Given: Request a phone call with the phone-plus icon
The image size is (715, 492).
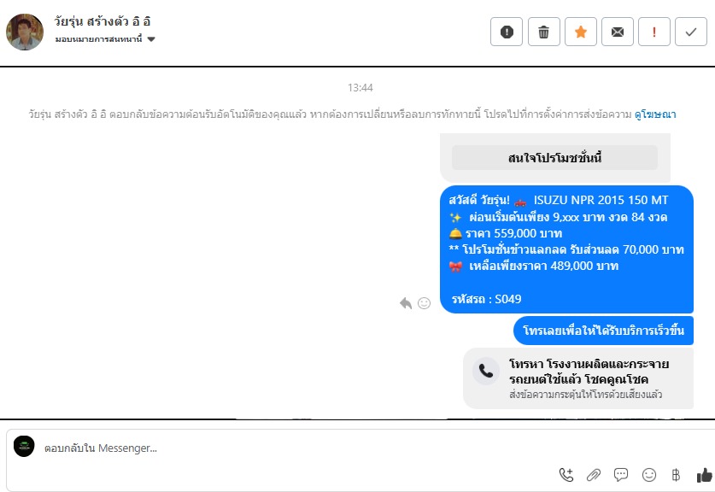Looking at the screenshot, I should pos(566,475).
